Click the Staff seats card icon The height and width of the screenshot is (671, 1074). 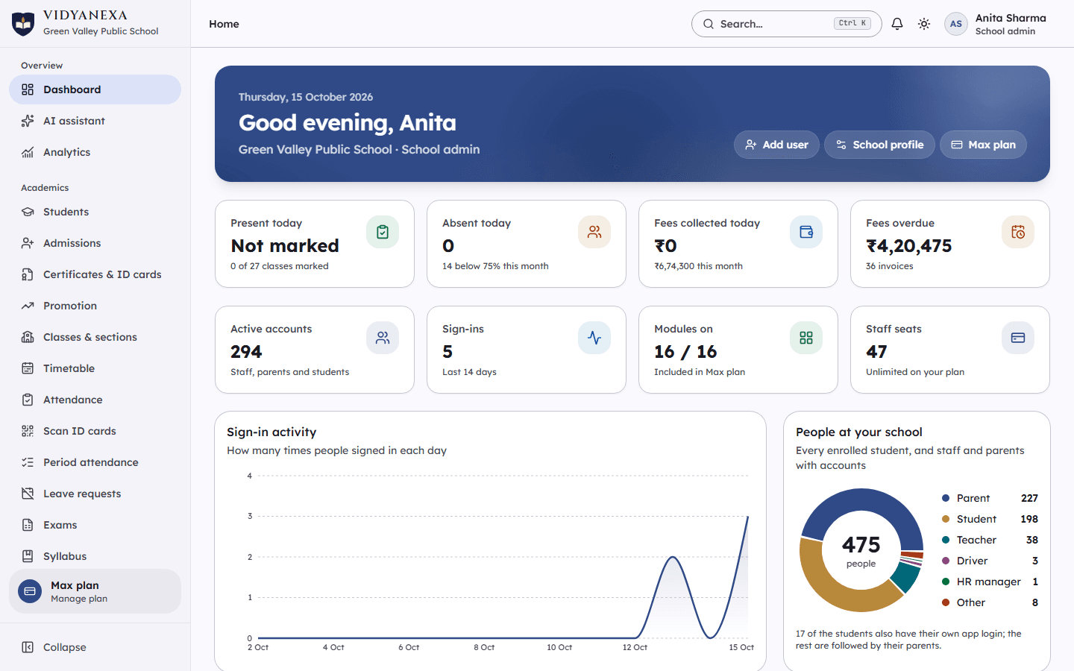(x=1018, y=338)
